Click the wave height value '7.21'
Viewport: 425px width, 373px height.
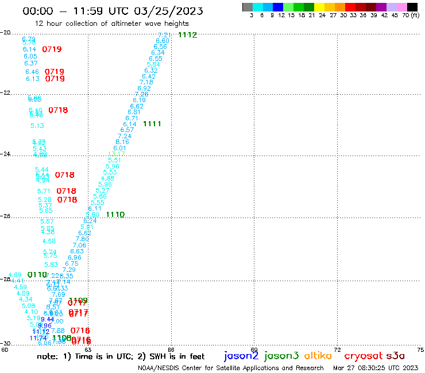pos(164,35)
